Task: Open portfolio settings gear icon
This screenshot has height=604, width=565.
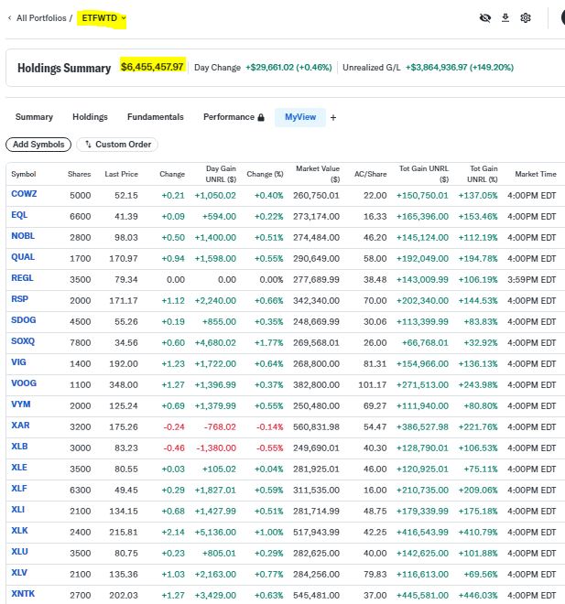Action: coord(526,17)
